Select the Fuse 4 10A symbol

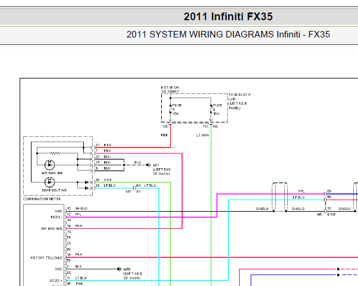[170, 109]
